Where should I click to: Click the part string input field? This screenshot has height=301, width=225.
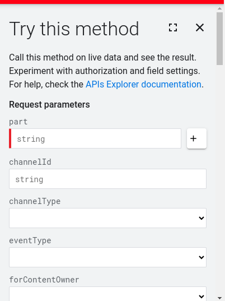click(95, 138)
